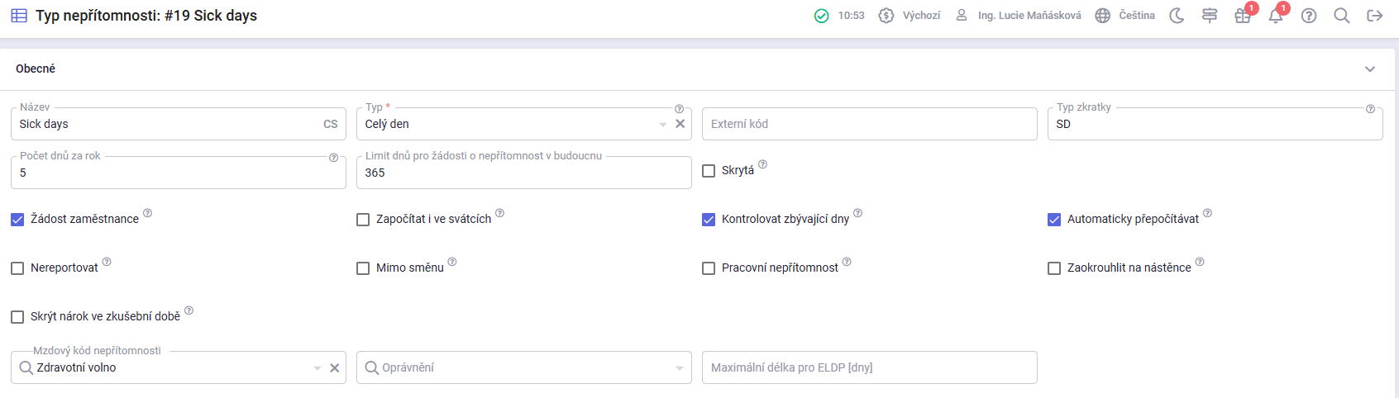Image resolution: width=1399 pixels, height=398 pixels.
Task: Show help for Automaticky přepočítávat
Action: tap(1207, 213)
